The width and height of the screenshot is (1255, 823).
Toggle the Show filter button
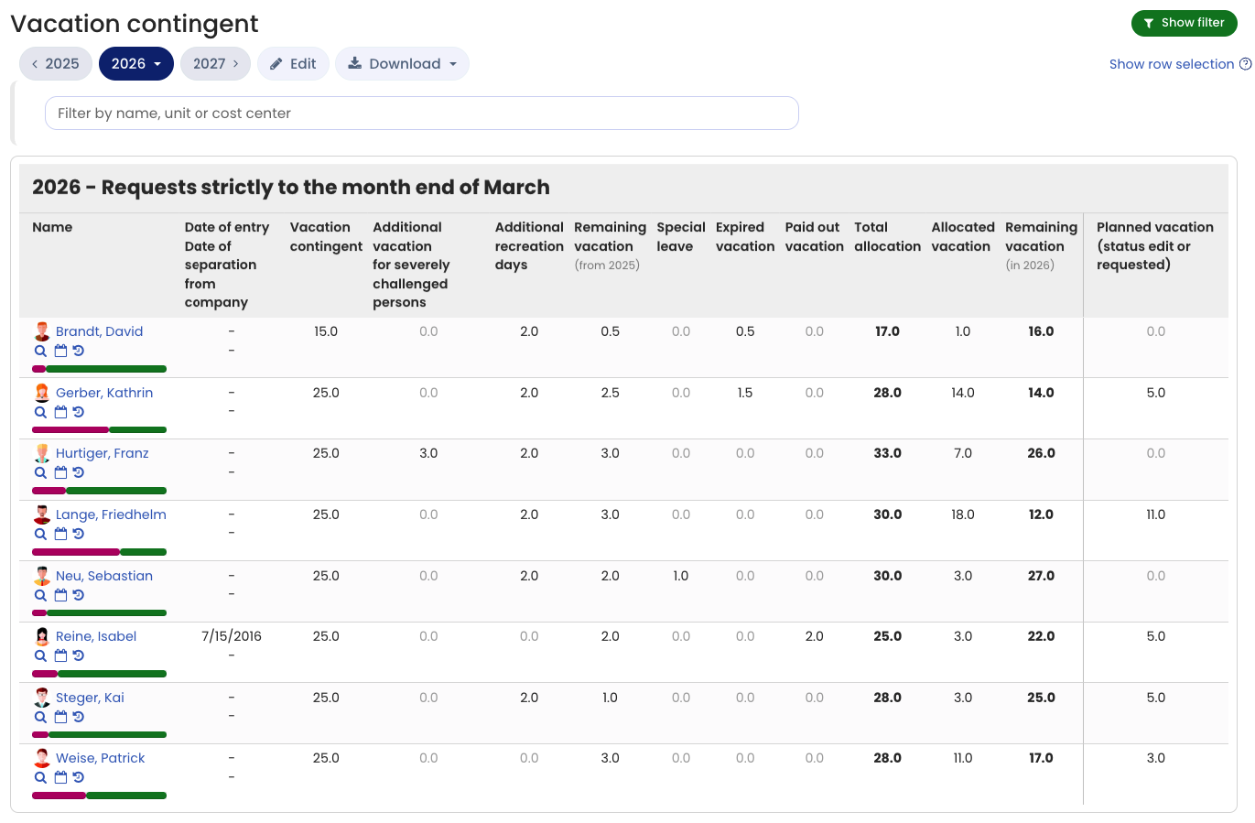1184,23
